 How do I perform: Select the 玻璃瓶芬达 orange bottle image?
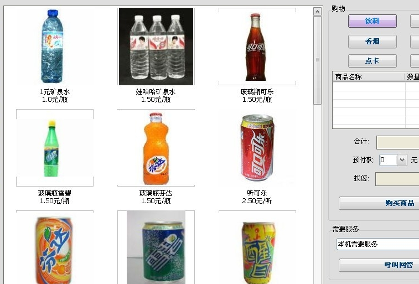[156, 147]
